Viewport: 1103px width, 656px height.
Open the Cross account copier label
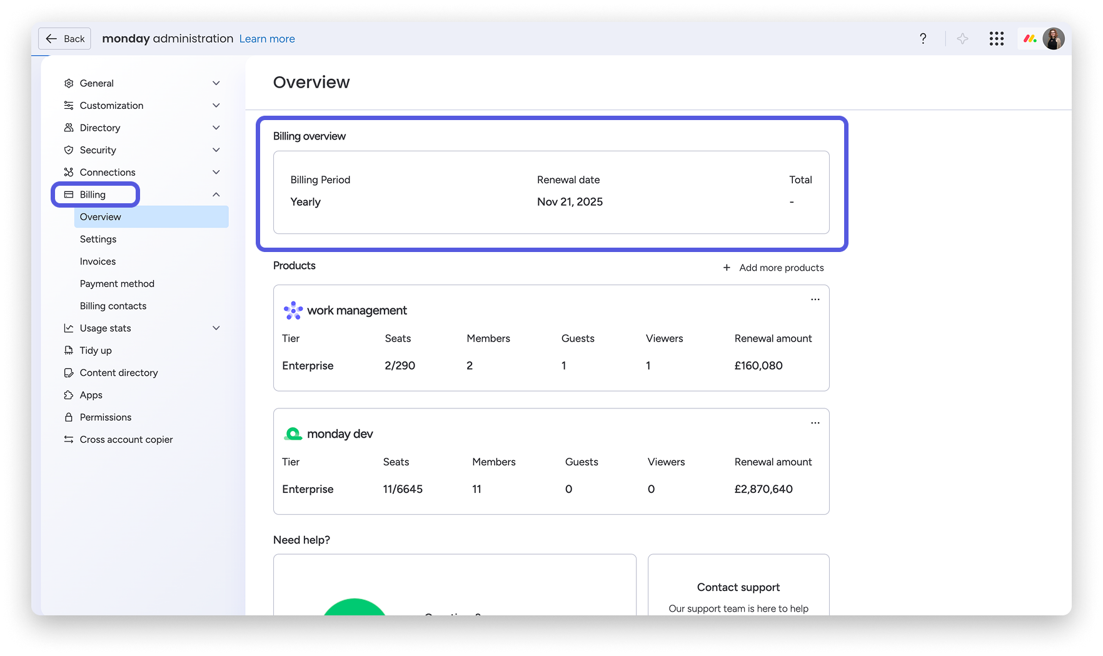click(x=126, y=440)
